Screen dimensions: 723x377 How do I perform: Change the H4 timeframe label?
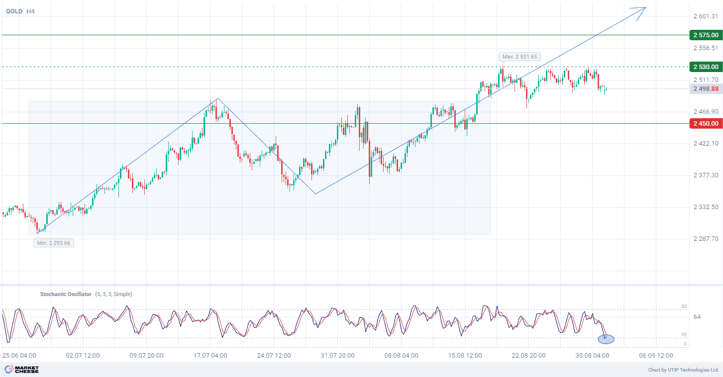[30, 11]
